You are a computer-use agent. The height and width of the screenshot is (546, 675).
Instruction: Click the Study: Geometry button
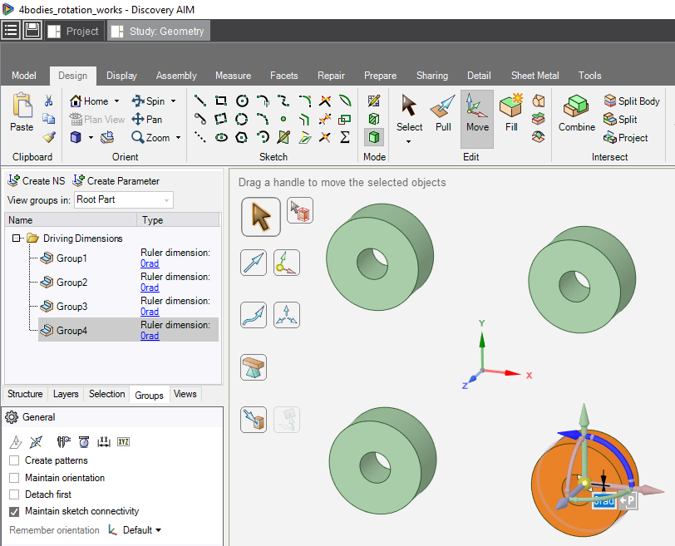[x=159, y=31]
